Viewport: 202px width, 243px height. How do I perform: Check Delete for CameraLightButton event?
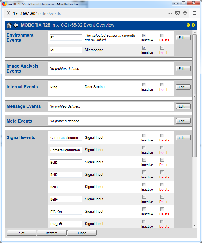click(162, 147)
